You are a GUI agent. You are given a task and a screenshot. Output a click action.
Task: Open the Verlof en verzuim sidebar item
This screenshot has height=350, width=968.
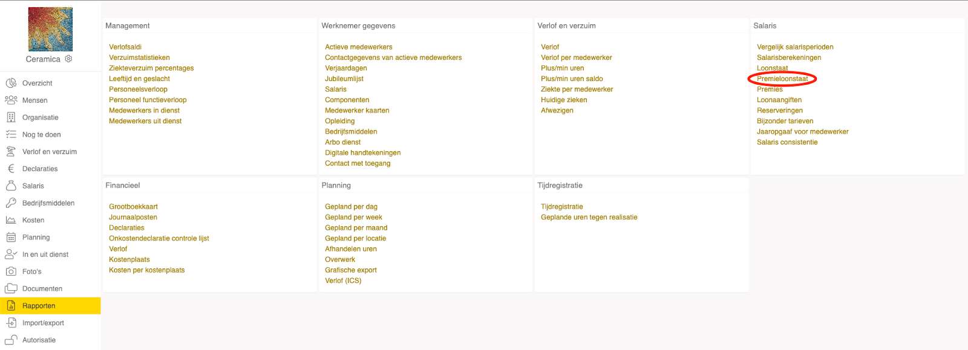pyautogui.click(x=50, y=152)
